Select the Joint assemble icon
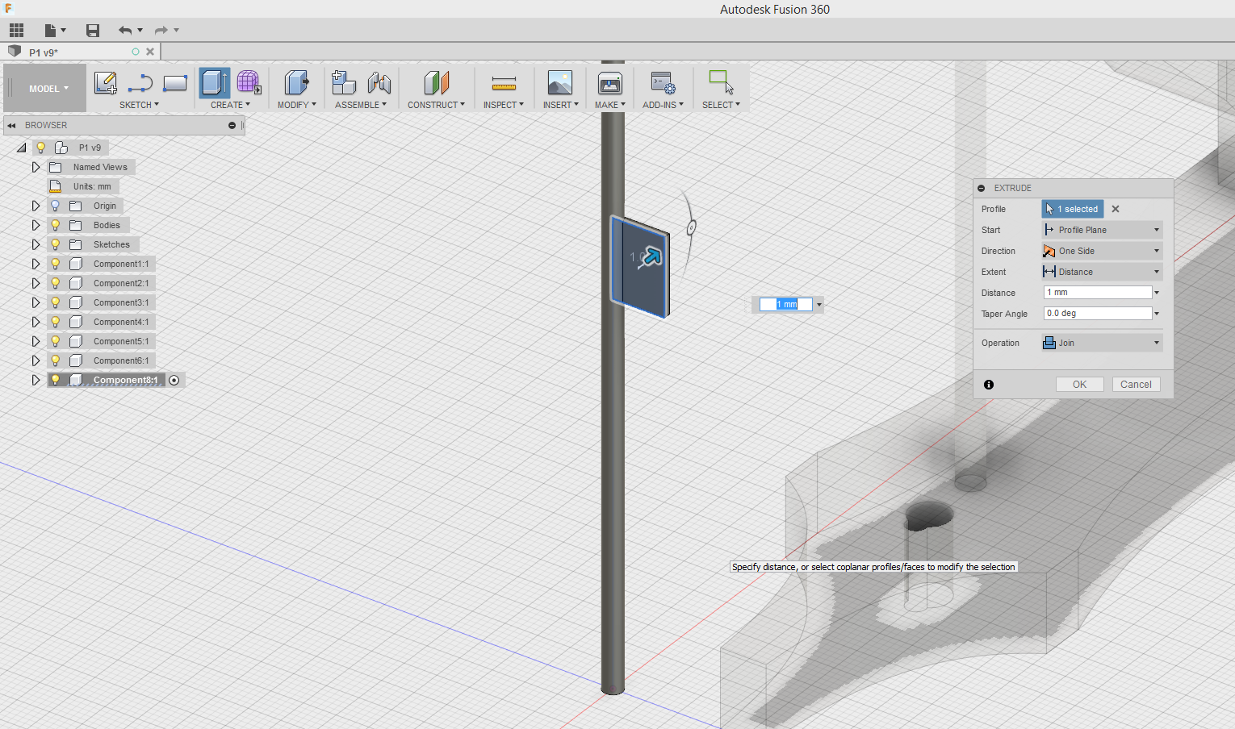This screenshot has width=1235, height=729. click(x=379, y=83)
